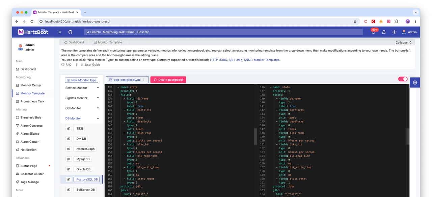Open the floating settings drawer gear
This screenshot has height=197, width=432.
415,83
